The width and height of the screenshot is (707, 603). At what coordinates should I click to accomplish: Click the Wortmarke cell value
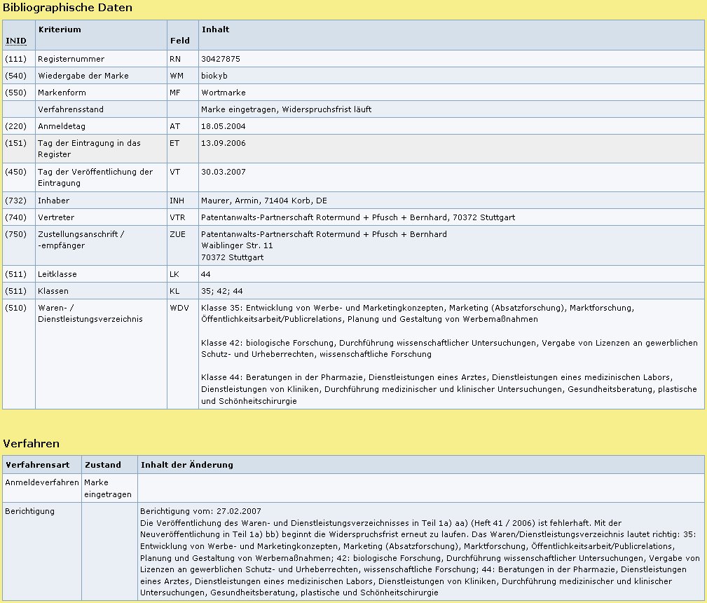click(223, 93)
